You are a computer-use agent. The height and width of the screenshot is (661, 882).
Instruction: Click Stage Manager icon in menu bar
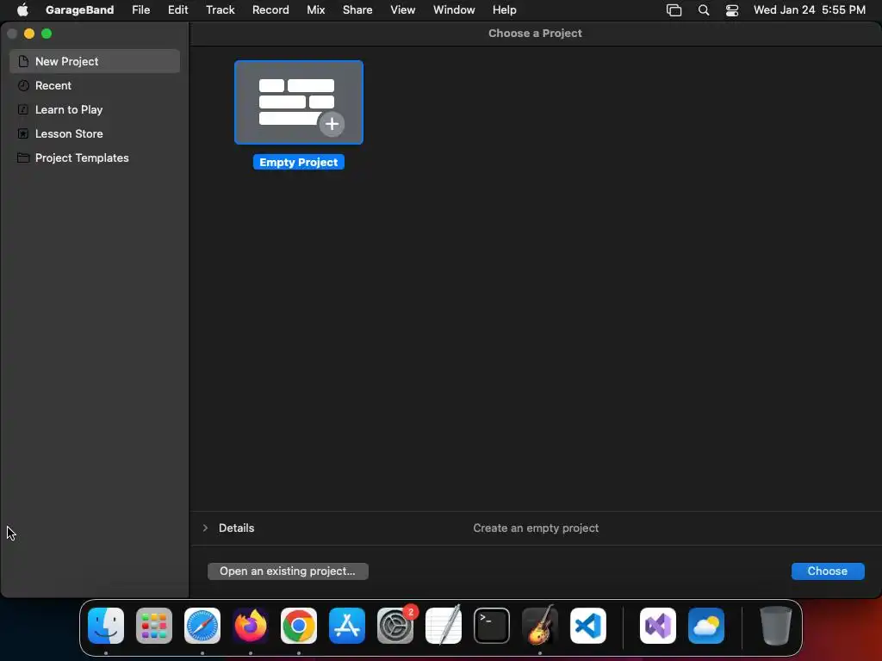(x=674, y=10)
